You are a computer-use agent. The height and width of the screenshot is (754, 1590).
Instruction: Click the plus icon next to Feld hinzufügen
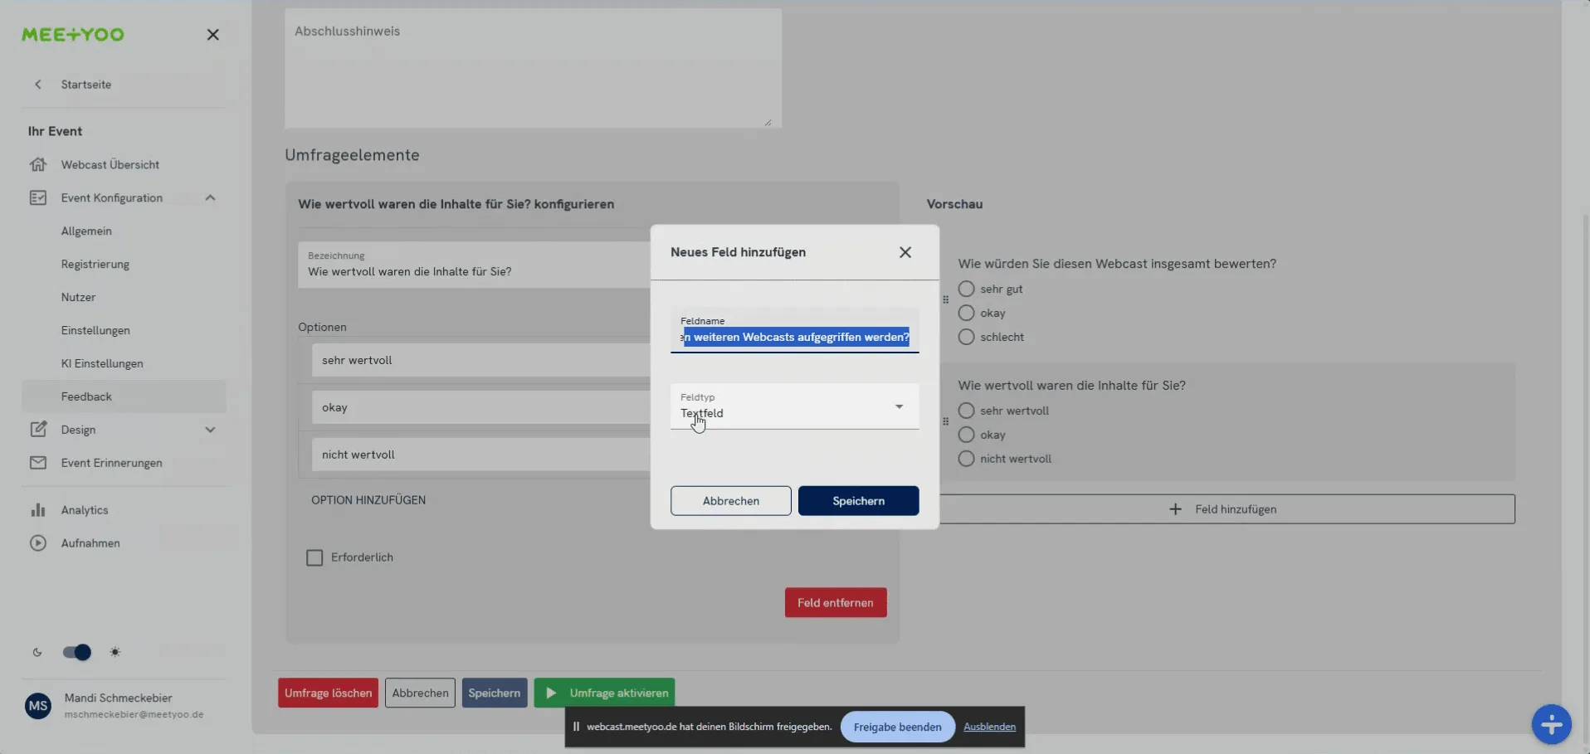click(1174, 508)
